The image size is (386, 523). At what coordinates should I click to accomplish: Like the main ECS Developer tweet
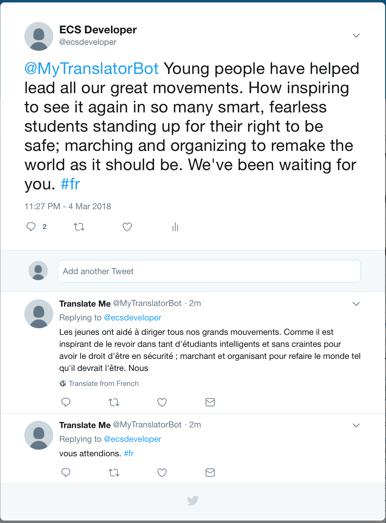click(x=127, y=227)
